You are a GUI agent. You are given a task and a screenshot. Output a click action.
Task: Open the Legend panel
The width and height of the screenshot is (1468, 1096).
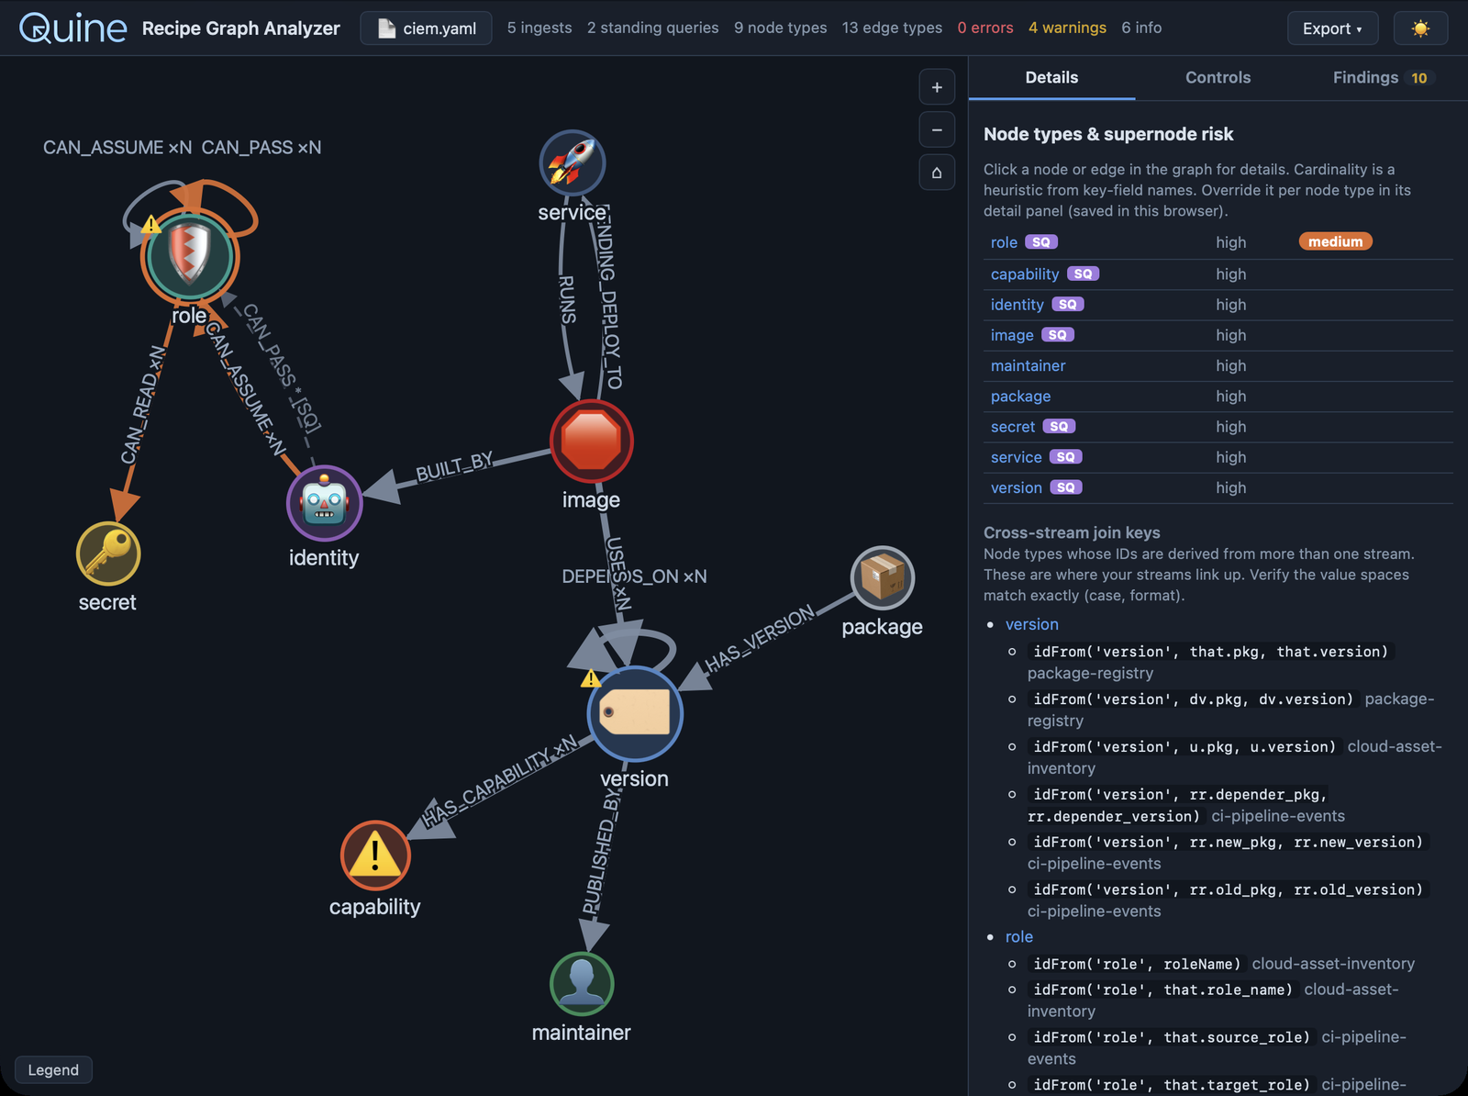tap(53, 1070)
